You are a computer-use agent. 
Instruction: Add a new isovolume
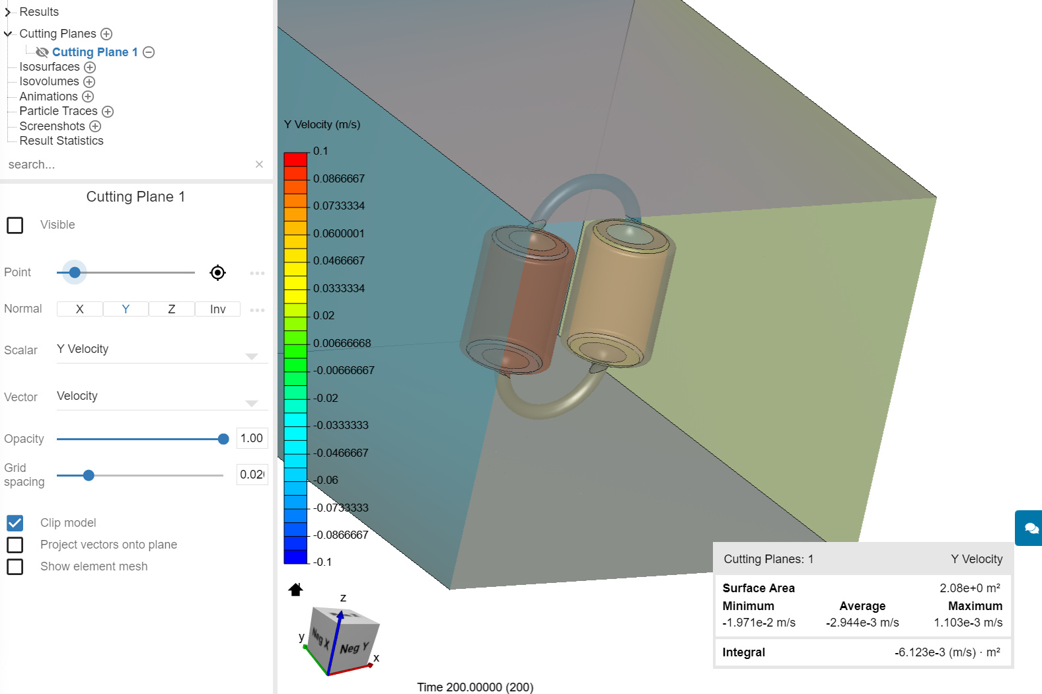pyautogui.click(x=89, y=82)
